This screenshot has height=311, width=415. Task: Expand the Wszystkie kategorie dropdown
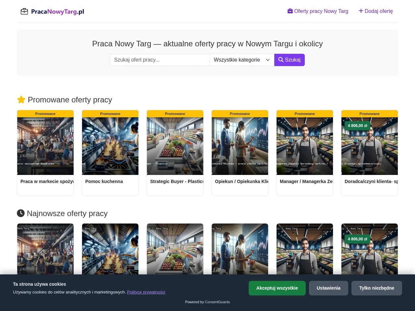click(x=242, y=60)
